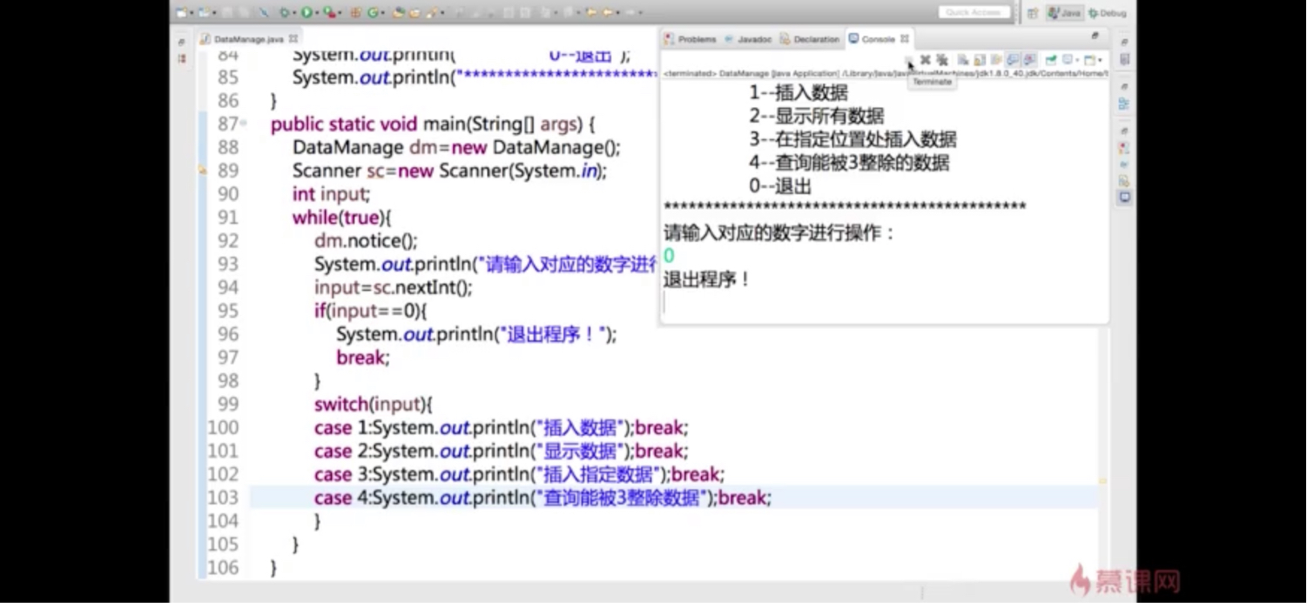This screenshot has height=603, width=1307.
Task: Click console text '1--插入数据'
Action: (798, 93)
